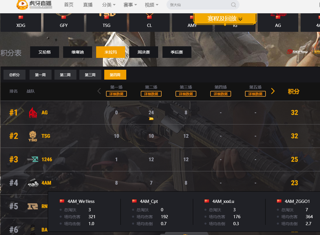Show next matches with right arrow
This screenshot has width=320, height=235.
coord(273,91)
